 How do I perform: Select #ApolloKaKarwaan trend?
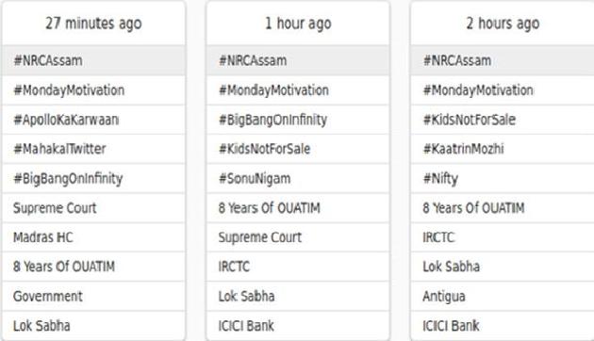(93, 120)
